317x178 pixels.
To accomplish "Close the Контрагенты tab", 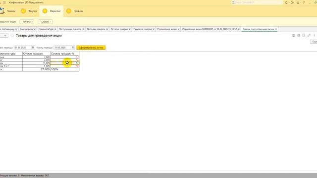I will (35, 29).
